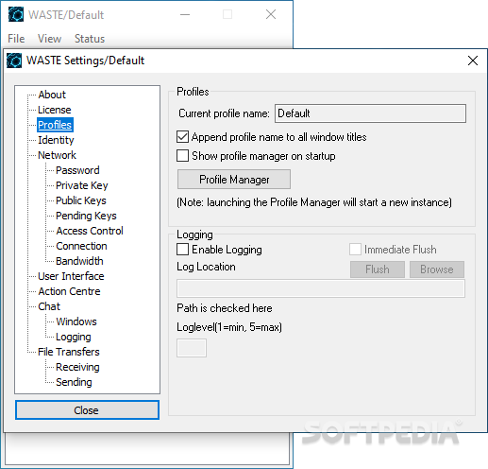Open Receiving under File Transfers
The height and width of the screenshot is (469, 488).
point(77,367)
